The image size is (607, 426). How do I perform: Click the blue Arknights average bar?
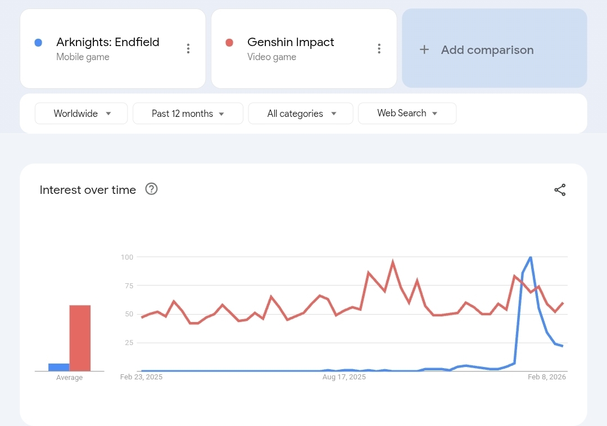[58, 367]
